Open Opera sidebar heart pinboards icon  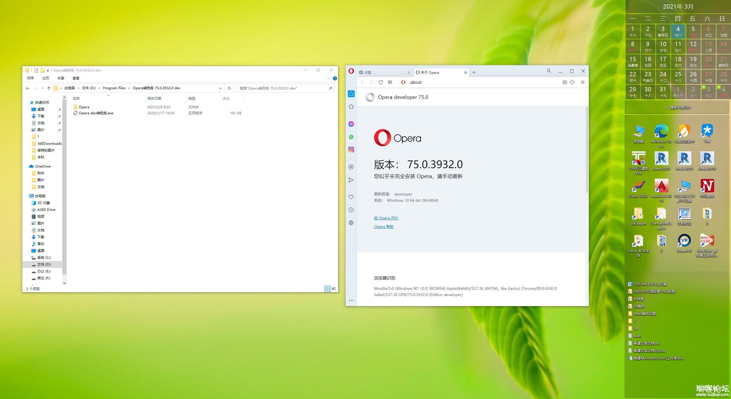coord(351,197)
